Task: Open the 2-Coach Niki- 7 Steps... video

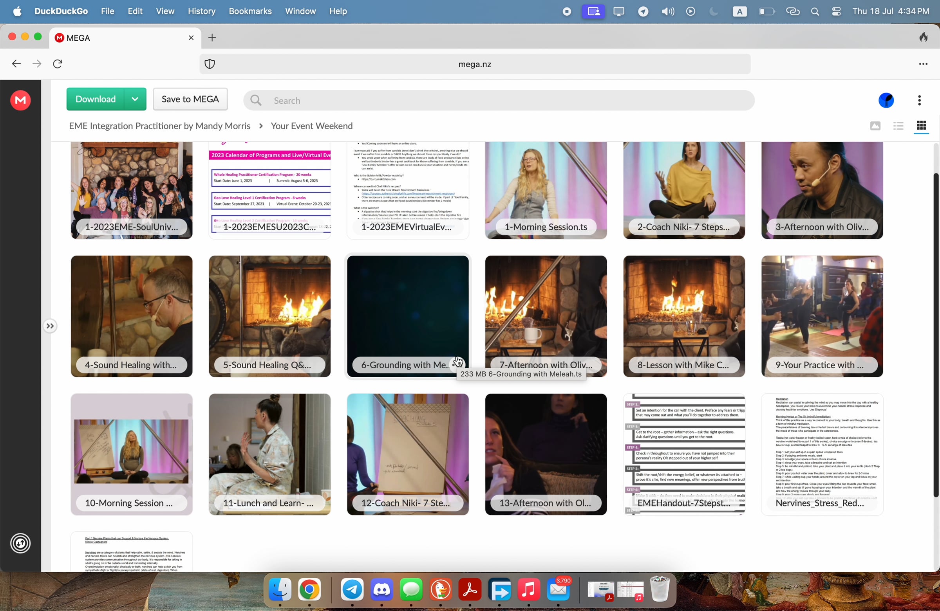Action: [x=684, y=190]
